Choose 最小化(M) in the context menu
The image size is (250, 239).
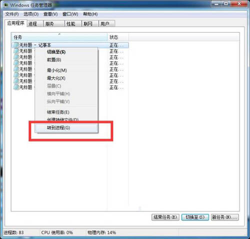[x=66, y=70]
